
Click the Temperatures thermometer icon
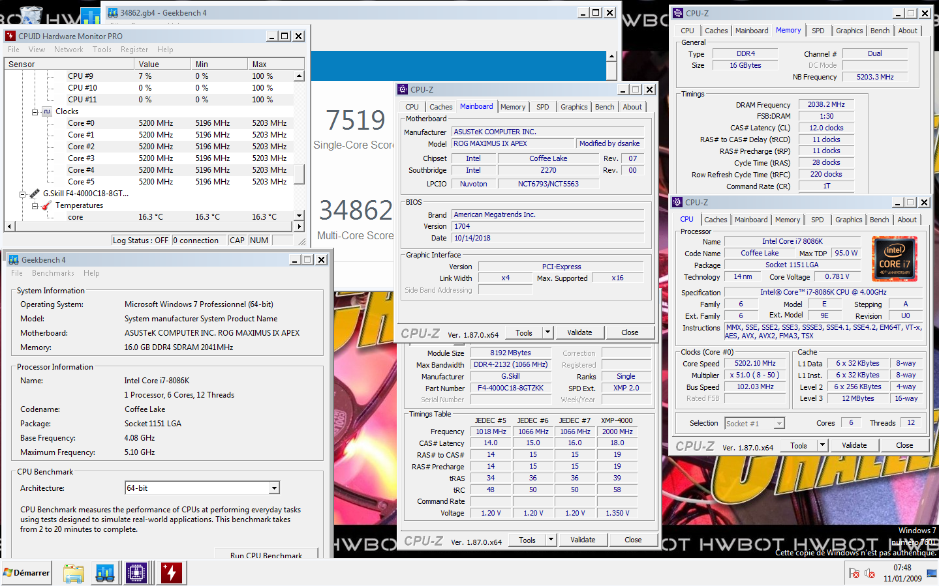(x=47, y=205)
